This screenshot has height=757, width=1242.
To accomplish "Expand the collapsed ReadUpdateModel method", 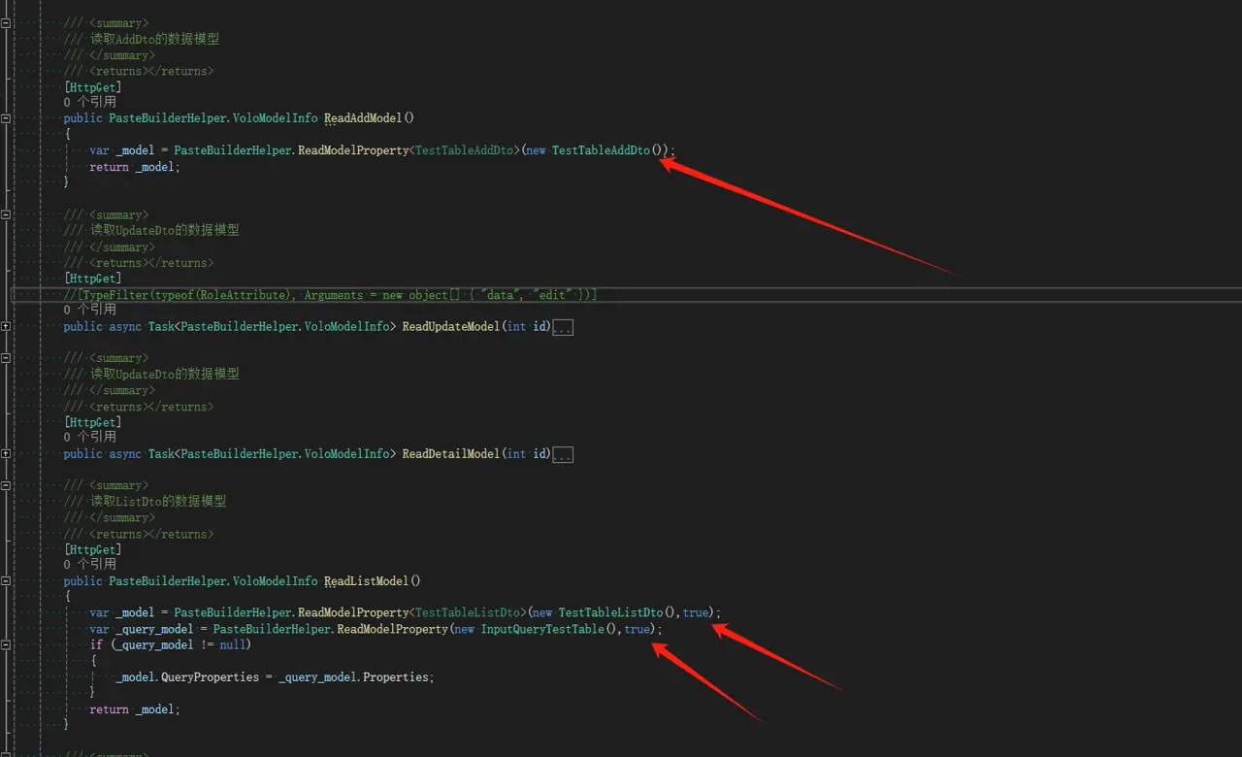I will tap(6, 327).
